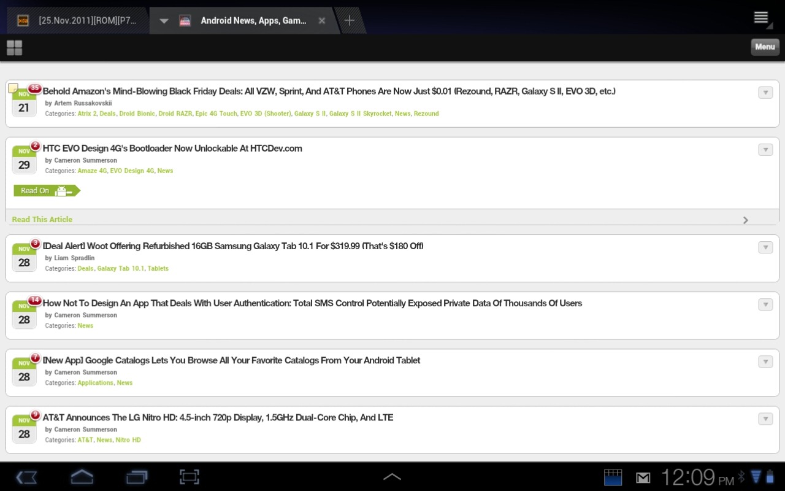Screen dimensions: 785x491
Task: Select the Droid RAZR category link
Action: click(x=175, y=114)
